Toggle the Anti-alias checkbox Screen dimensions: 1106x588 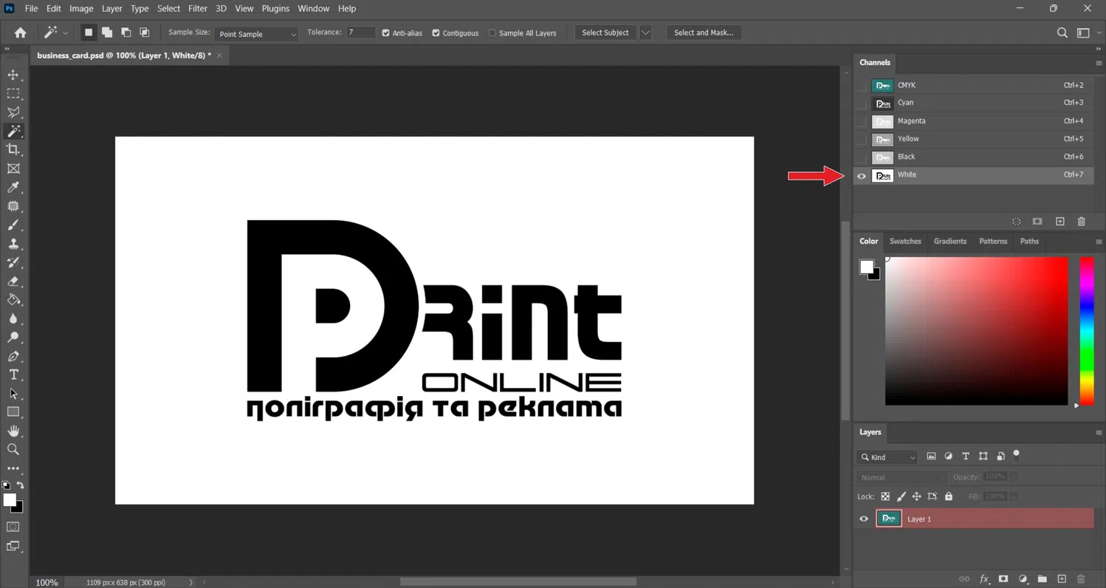[x=385, y=33]
